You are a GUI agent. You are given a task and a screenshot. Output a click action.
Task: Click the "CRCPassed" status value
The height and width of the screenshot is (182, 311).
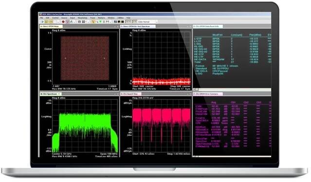(220, 71)
